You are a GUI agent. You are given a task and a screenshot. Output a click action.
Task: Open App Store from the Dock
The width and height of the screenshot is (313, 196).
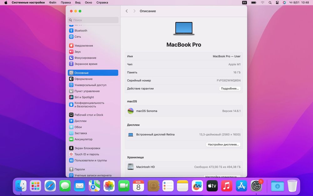242,186
